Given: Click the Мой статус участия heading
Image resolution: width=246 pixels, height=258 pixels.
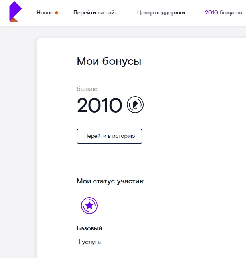Looking at the screenshot, I should tap(110, 181).
